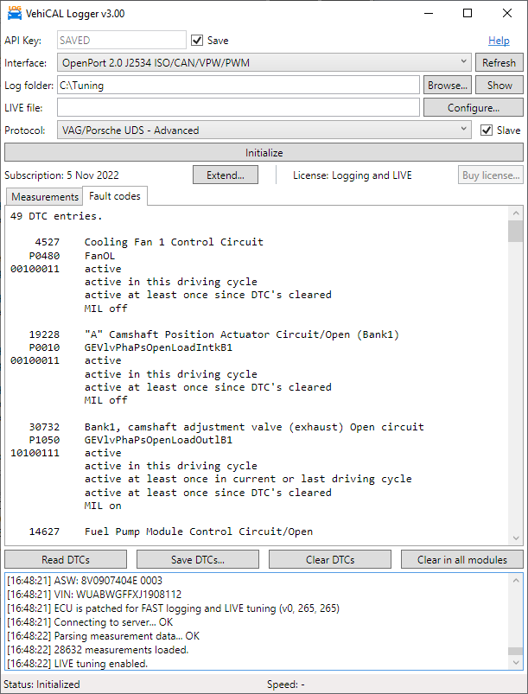Toggle the Save API key checkbox
Viewport: 528px width, 694px height.
(197, 41)
